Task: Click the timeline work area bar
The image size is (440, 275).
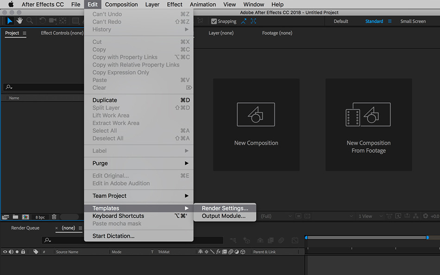Action: point(366,237)
